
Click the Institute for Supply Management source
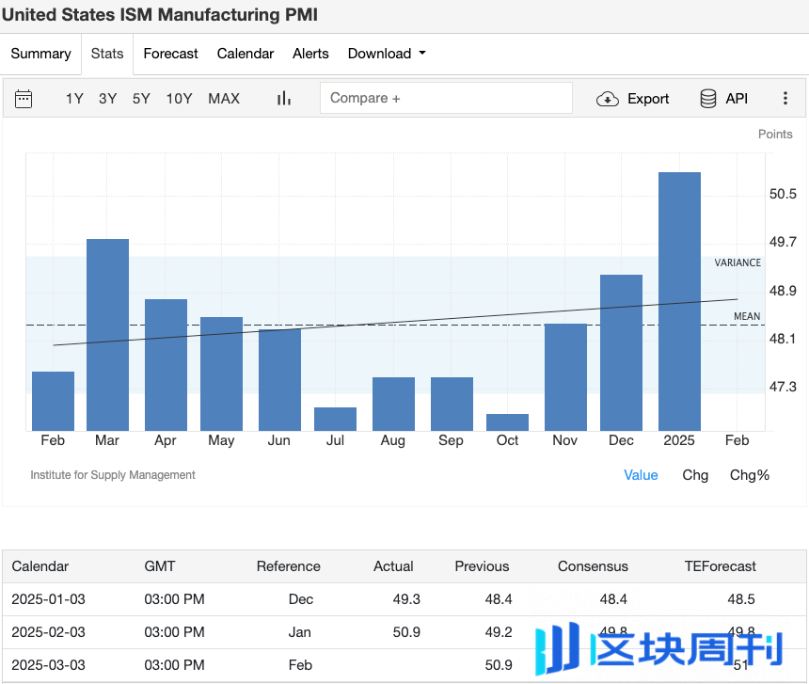pos(113,475)
